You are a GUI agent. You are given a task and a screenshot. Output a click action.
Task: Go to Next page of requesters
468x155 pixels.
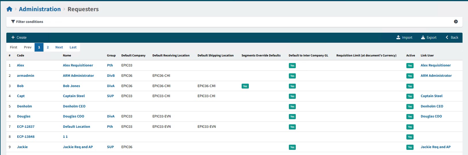(x=59, y=47)
